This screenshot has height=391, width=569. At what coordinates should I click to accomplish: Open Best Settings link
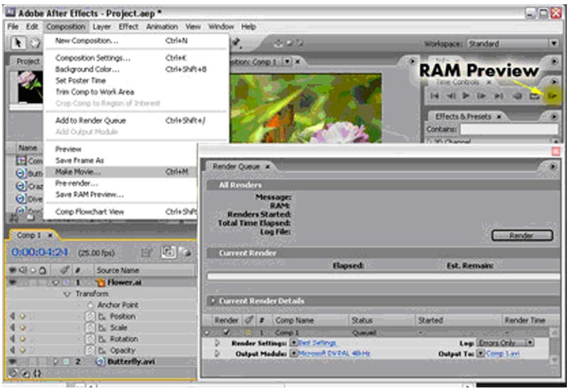click(x=317, y=343)
